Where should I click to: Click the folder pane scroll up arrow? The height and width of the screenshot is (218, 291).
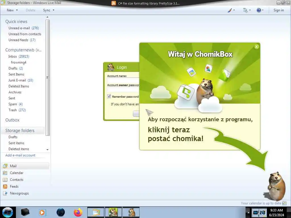(x=47, y=17)
